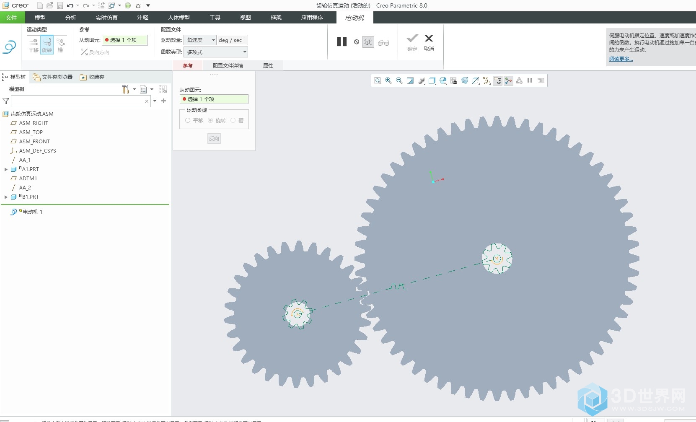Click the Save icon in quick access toolbar
This screenshot has height=422, width=696.
point(60,5)
